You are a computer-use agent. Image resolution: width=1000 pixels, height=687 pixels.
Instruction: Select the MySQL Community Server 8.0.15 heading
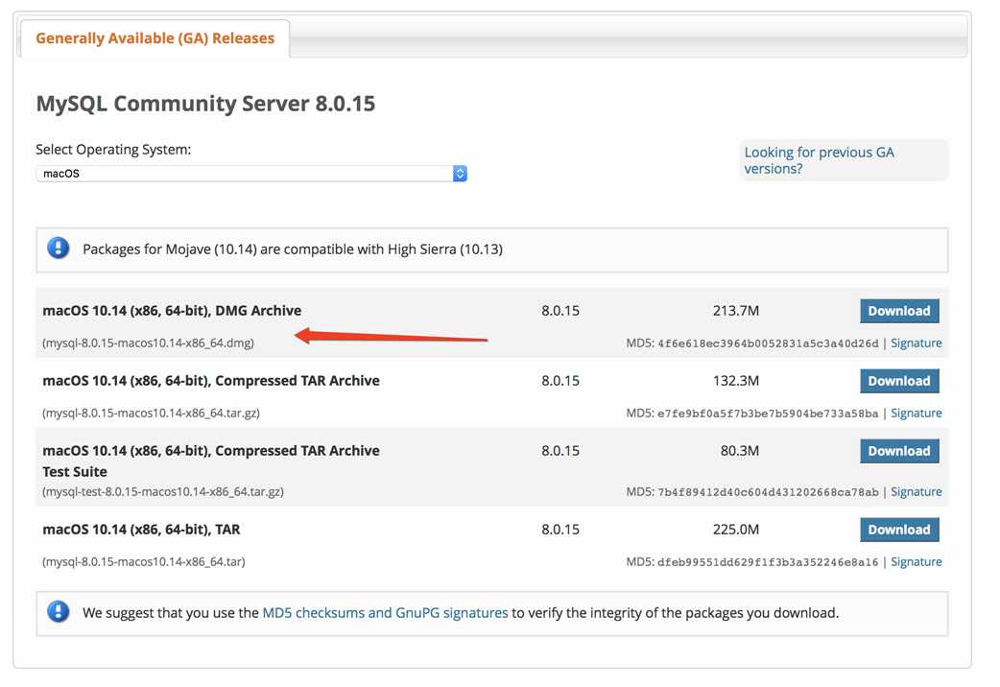[x=205, y=104]
